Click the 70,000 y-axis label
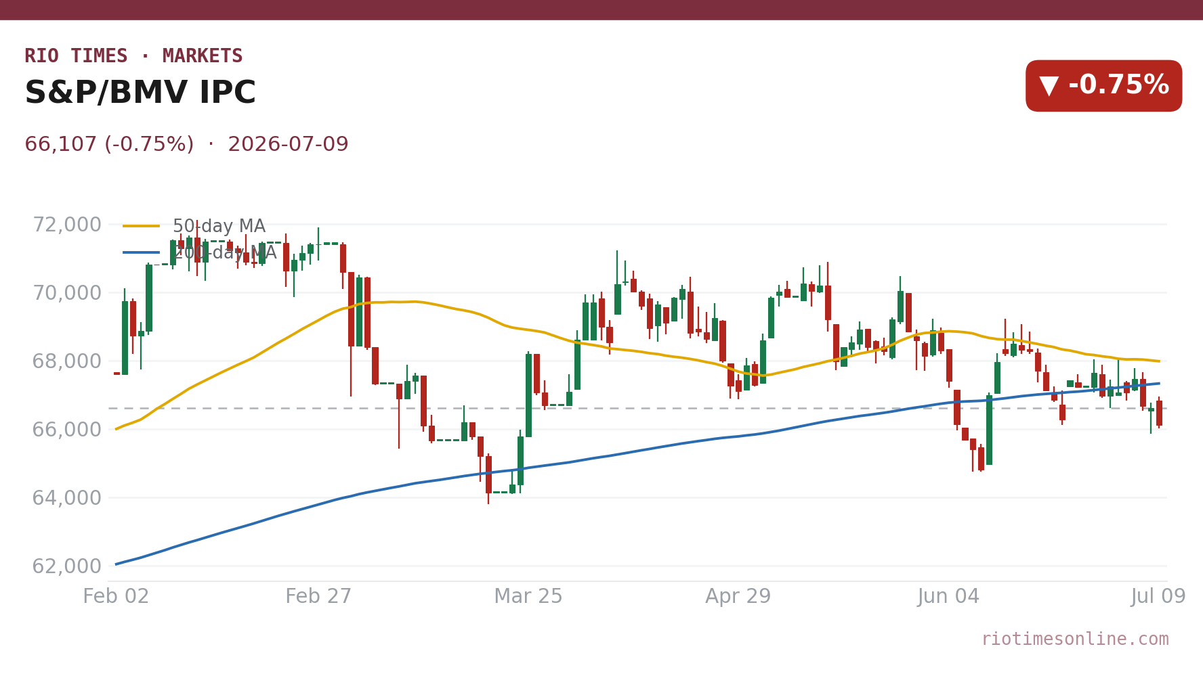Screen dimensions: 1203x676 (x=67, y=293)
